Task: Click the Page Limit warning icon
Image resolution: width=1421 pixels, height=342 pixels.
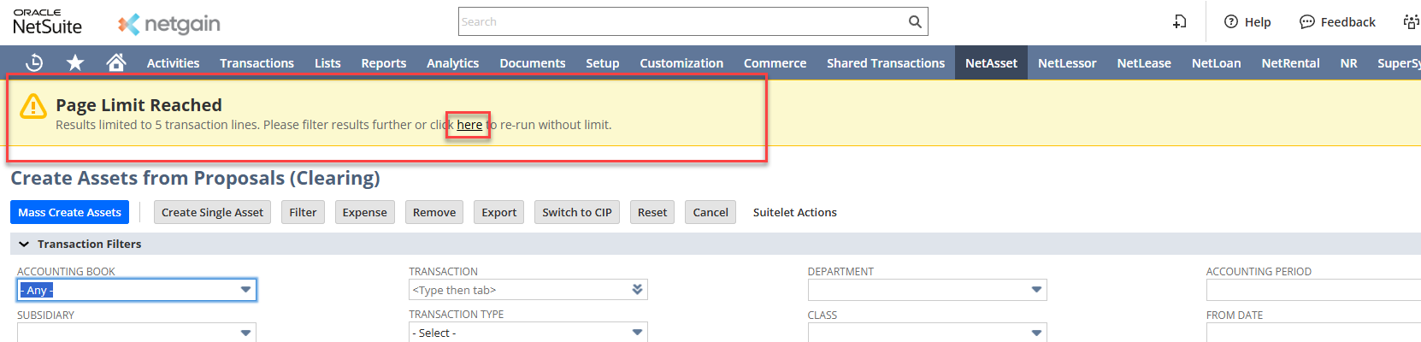Action: point(33,106)
